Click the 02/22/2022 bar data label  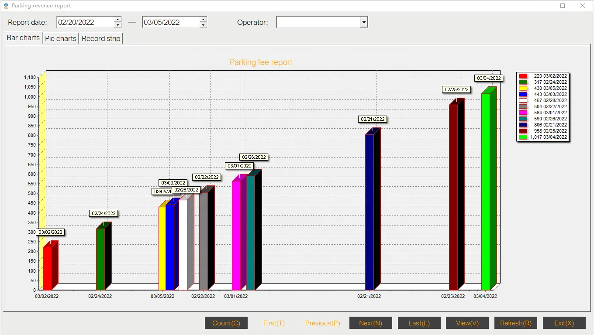207,177
